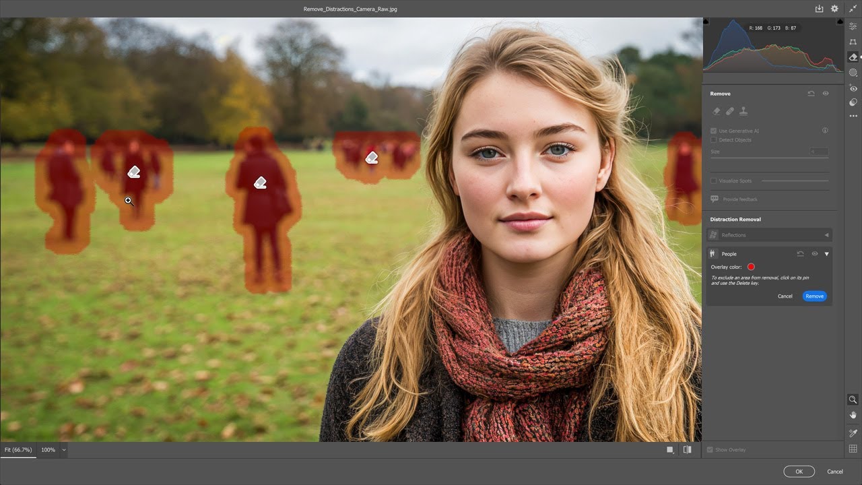862x485 pixels.
Task: Choose the Clone stamp mode
Action: coord(743,111)
